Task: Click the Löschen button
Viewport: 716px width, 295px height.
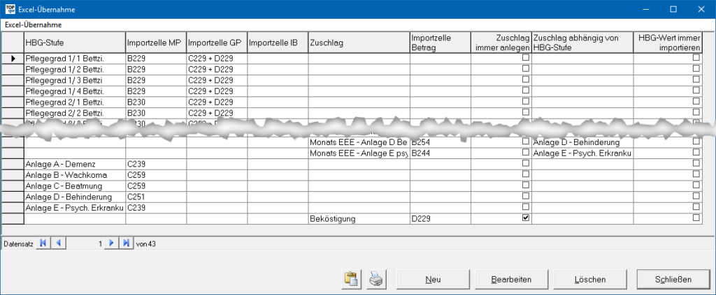Action: [x=589, y=279]
